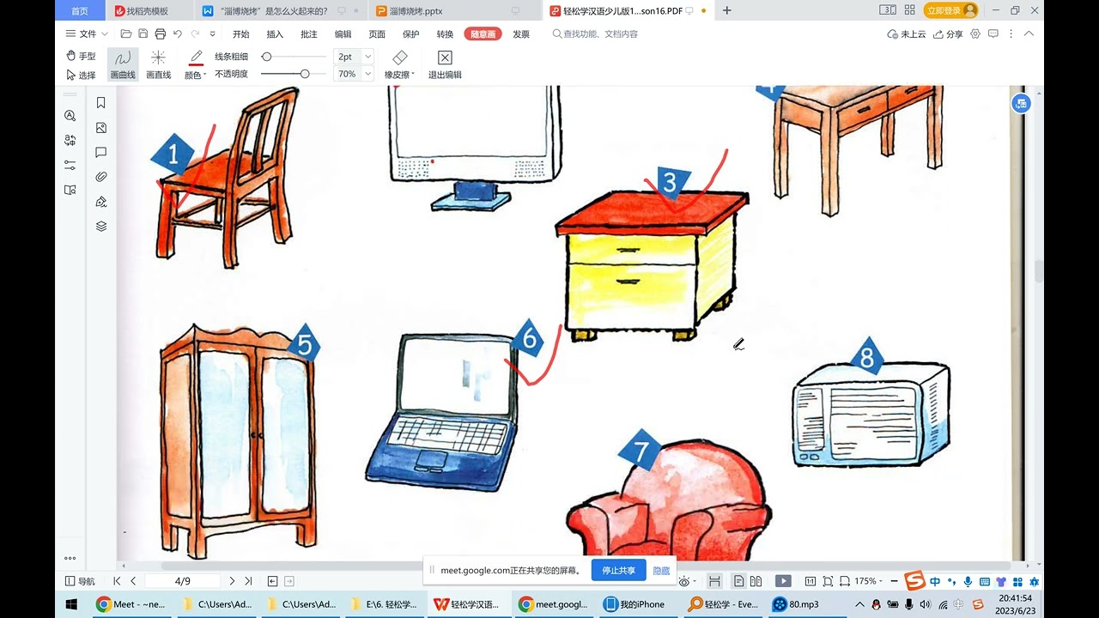Open the 文件 file menu

(x=88, y=34)
